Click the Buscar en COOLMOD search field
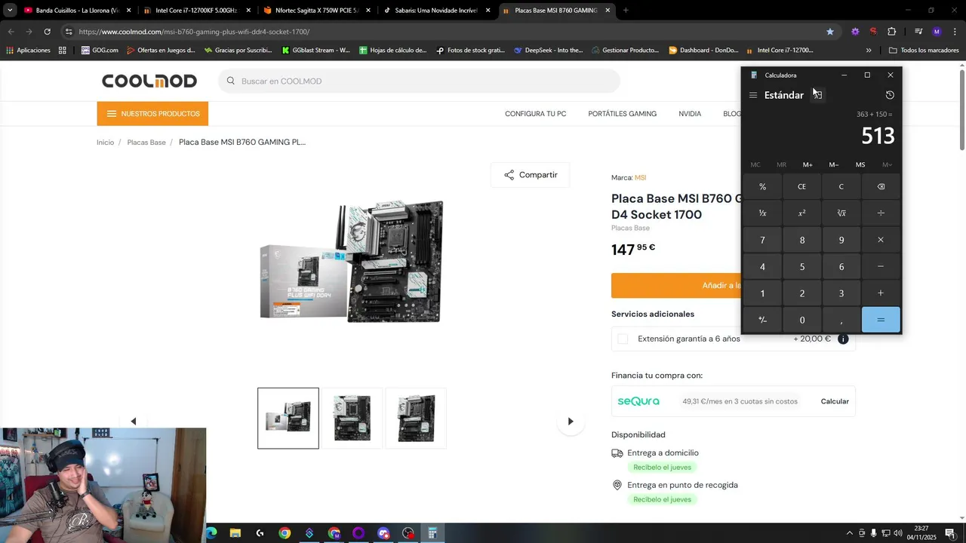Screen dimensions: 966x543 [x=419, y=81]
